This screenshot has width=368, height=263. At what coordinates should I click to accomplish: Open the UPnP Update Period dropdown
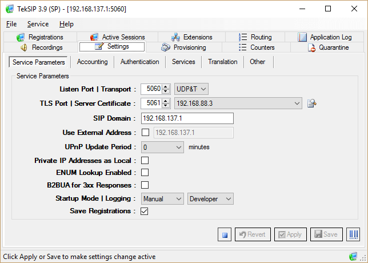coord(162,148)
